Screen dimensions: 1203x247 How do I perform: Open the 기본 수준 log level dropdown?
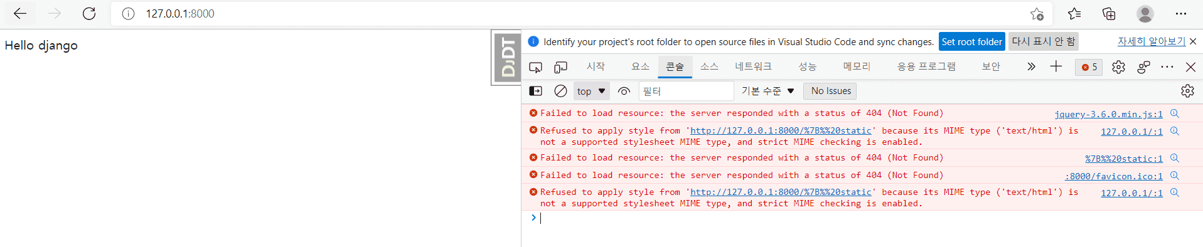coord(767,91)
